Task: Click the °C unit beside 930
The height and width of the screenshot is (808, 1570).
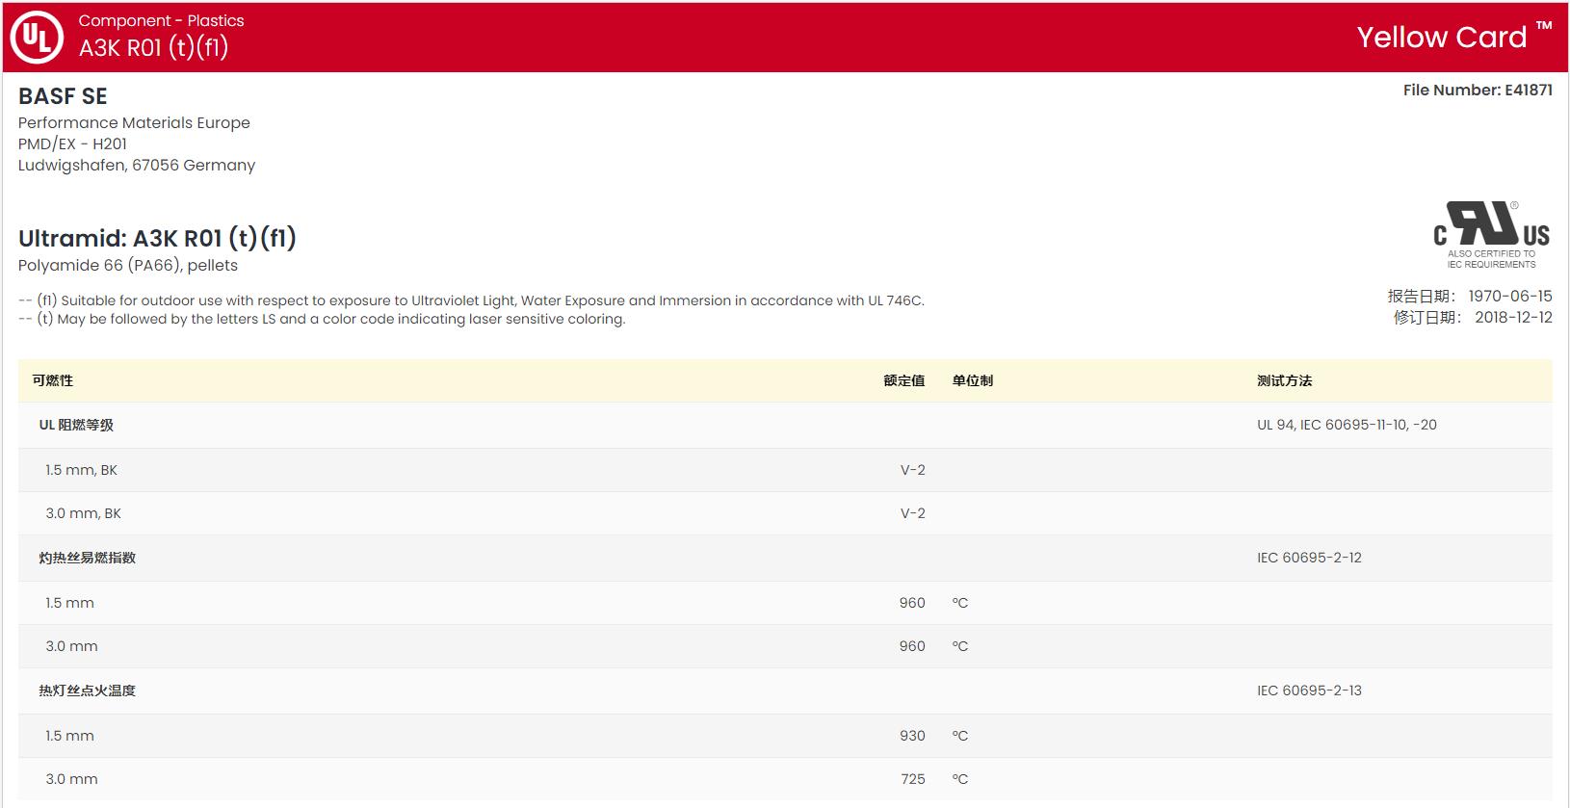Action: (960, 736)
